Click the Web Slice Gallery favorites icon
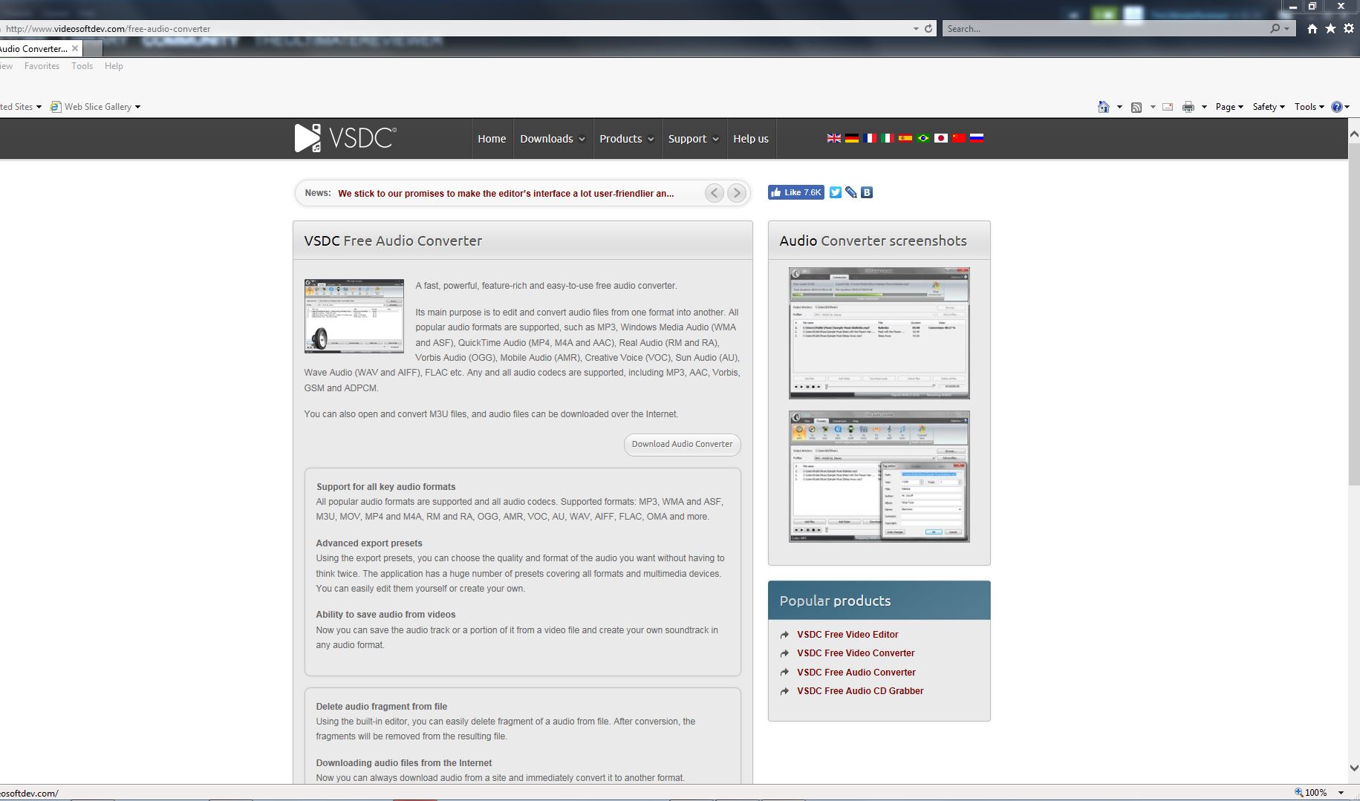This screenshot has height=801, width=1360. (56, 107)
